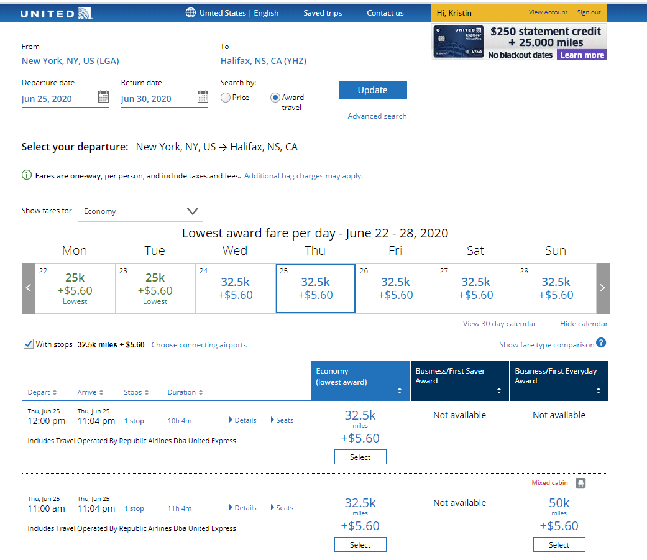Image resolution: width=647 pixels, height=560 pixels.
Task: Expand Seats for the 11:00 am flight
Action: click(x=282, y=508)
